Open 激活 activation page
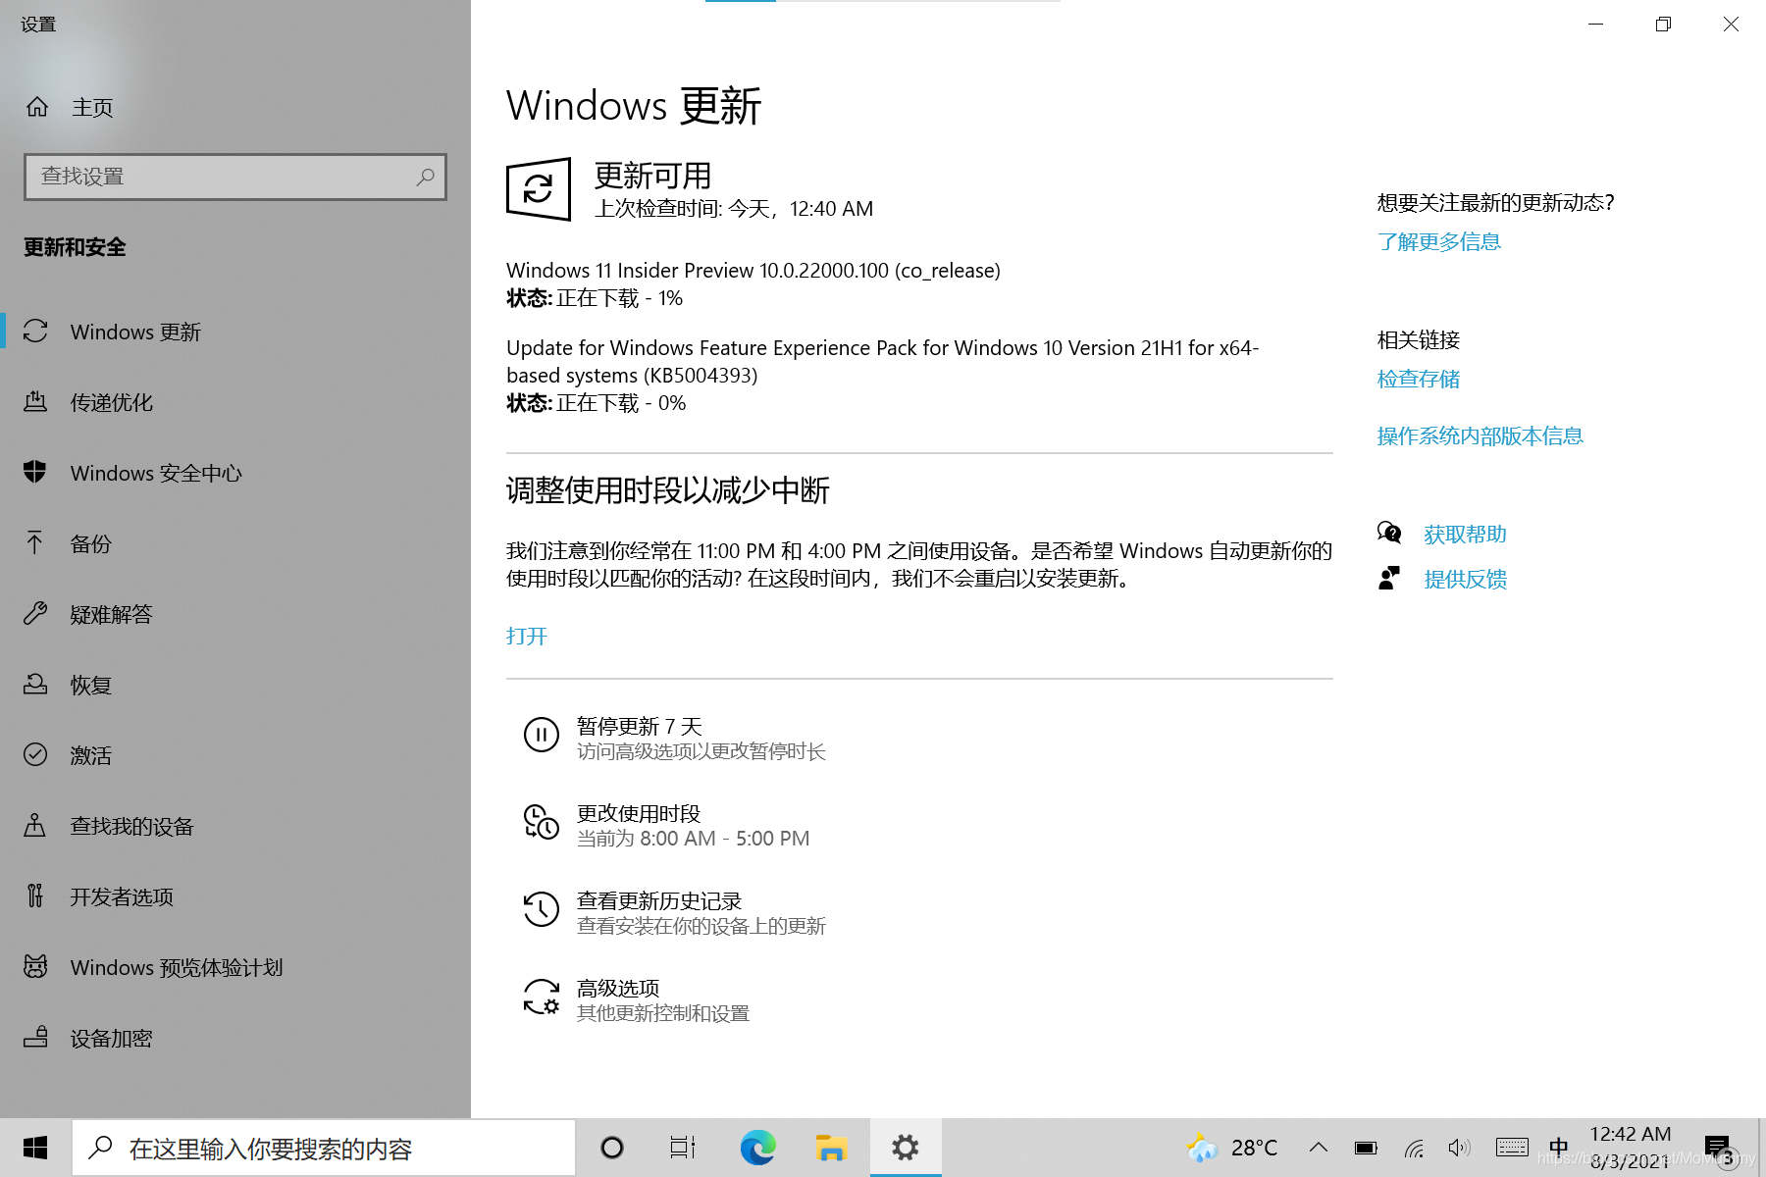1766x1177 pixels. [x=234, y=755]
